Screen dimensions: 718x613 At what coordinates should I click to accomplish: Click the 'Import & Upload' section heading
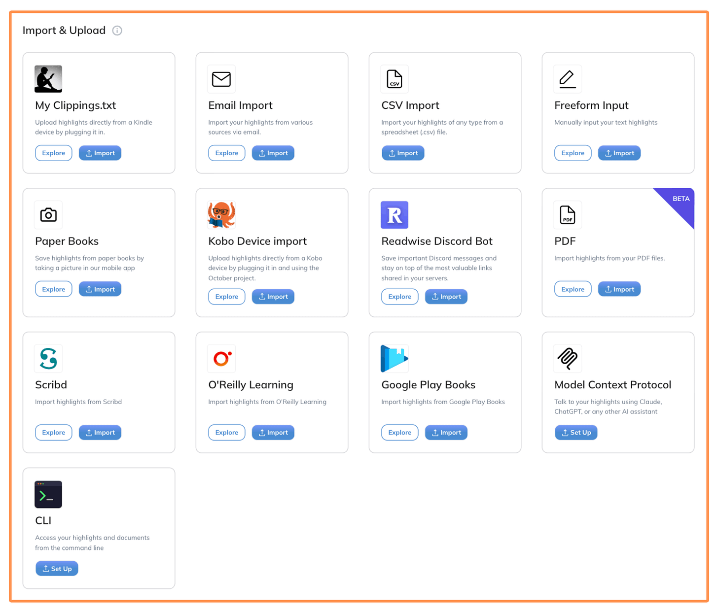[64, 31]
